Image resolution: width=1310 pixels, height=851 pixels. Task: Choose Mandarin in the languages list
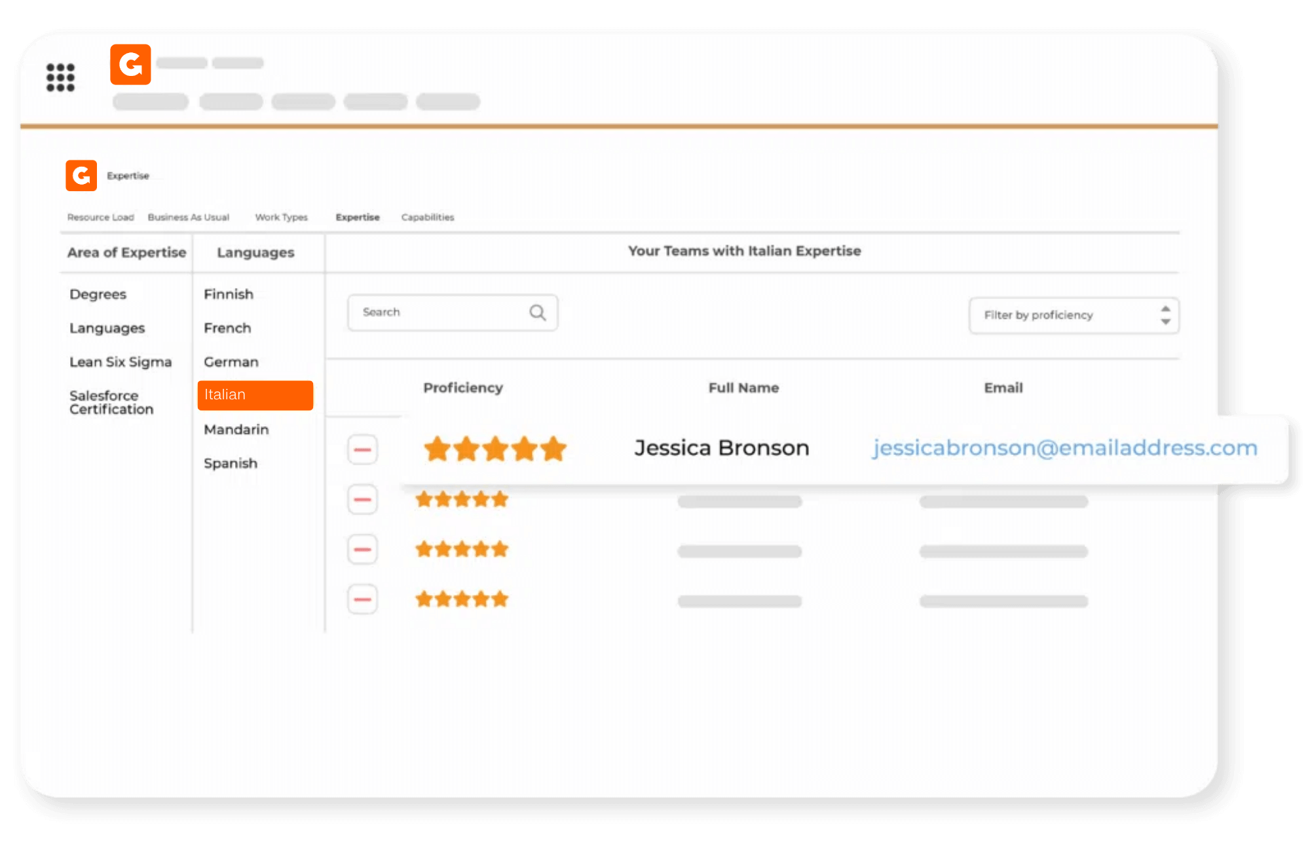[x=236, y=429]
